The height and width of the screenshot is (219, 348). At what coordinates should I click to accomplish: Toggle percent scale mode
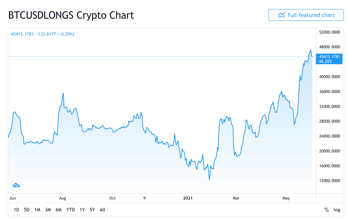(x=326, y=210)
